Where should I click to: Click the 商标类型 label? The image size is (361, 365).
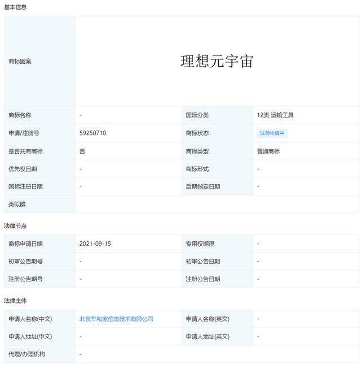(197, 151)
